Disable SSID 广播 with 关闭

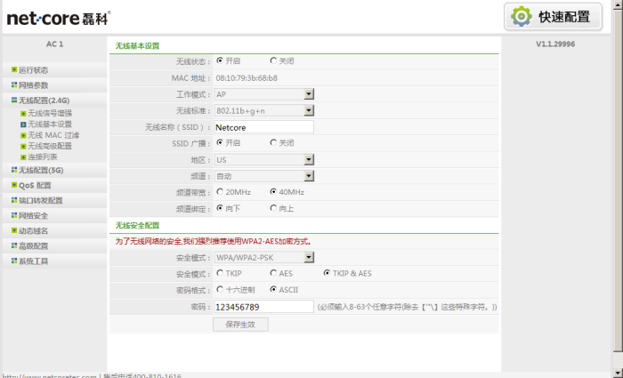click(x=273, y=142)
